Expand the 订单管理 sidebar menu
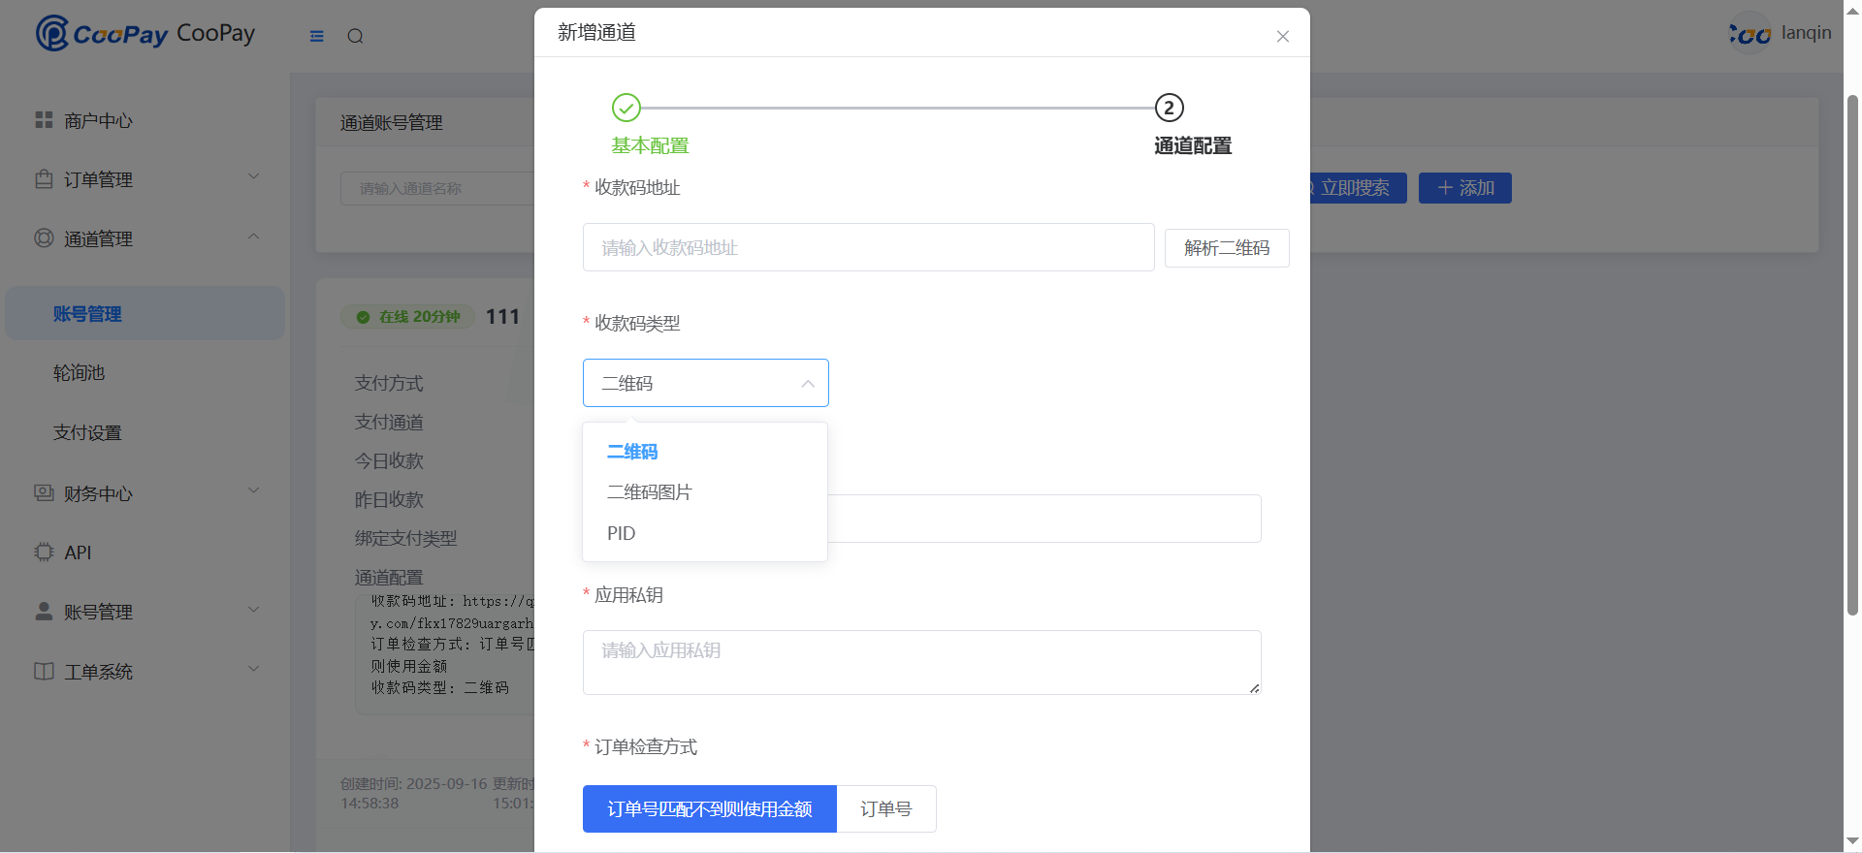 [145, 179]
